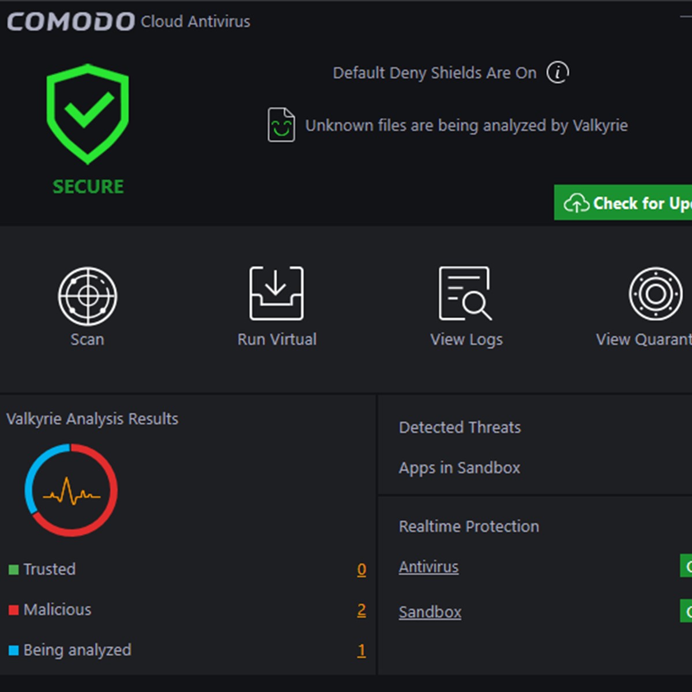Click the info icon beside Default Deny Shields

coord(558,73)
